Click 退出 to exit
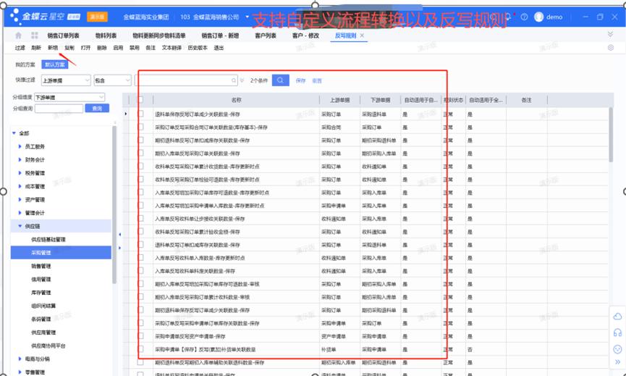626x376 pixels. 219,48
